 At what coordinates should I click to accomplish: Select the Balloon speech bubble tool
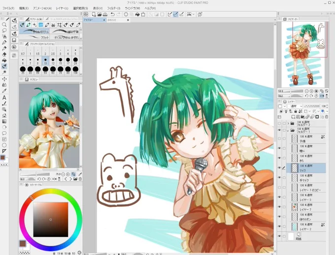pos(4,133)
